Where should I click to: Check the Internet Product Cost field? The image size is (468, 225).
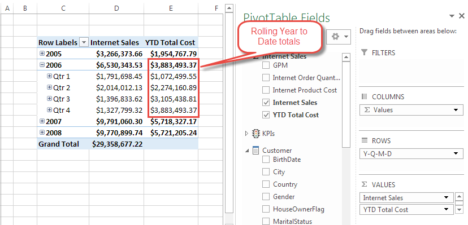(266, 90)
